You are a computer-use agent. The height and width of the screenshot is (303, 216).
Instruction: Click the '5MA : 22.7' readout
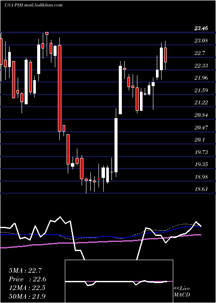[25, 271]
